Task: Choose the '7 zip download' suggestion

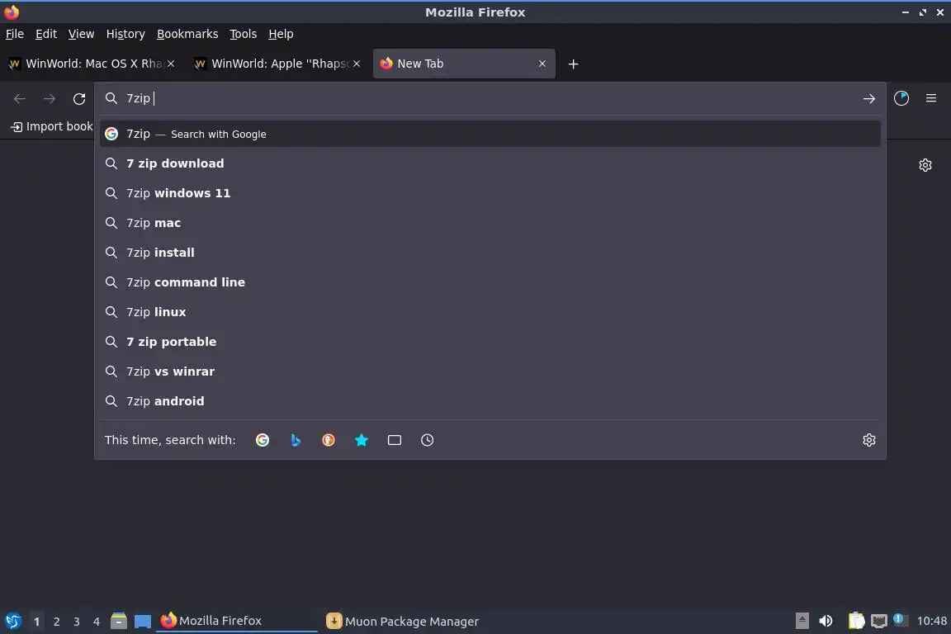Action: 490,163
